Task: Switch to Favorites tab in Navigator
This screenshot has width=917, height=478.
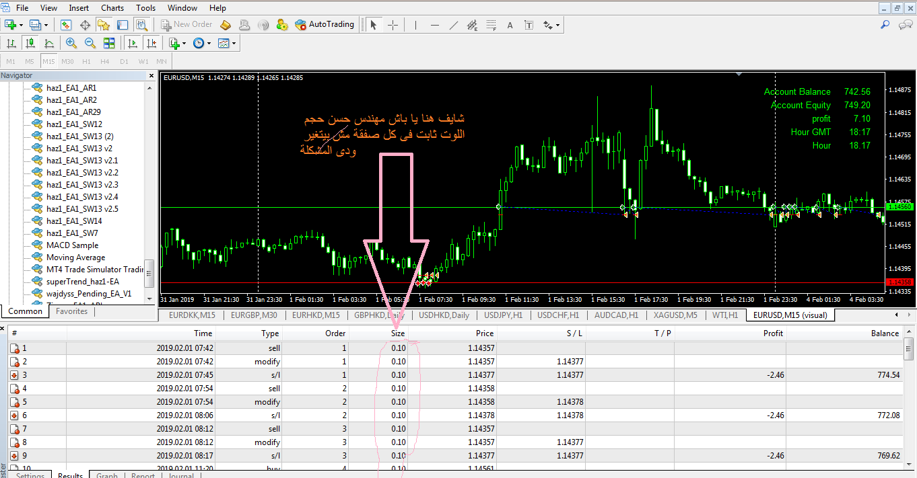Action: coord(71,311)
